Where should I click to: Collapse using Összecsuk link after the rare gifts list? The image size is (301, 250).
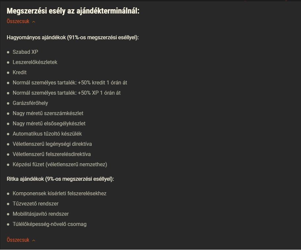coord(18,240)
